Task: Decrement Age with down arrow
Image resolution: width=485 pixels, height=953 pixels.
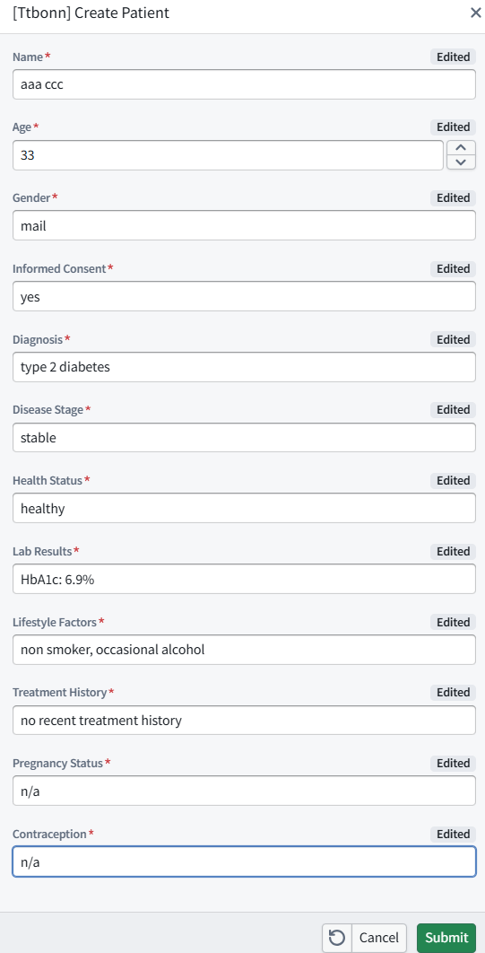Action: click(462, 162)
